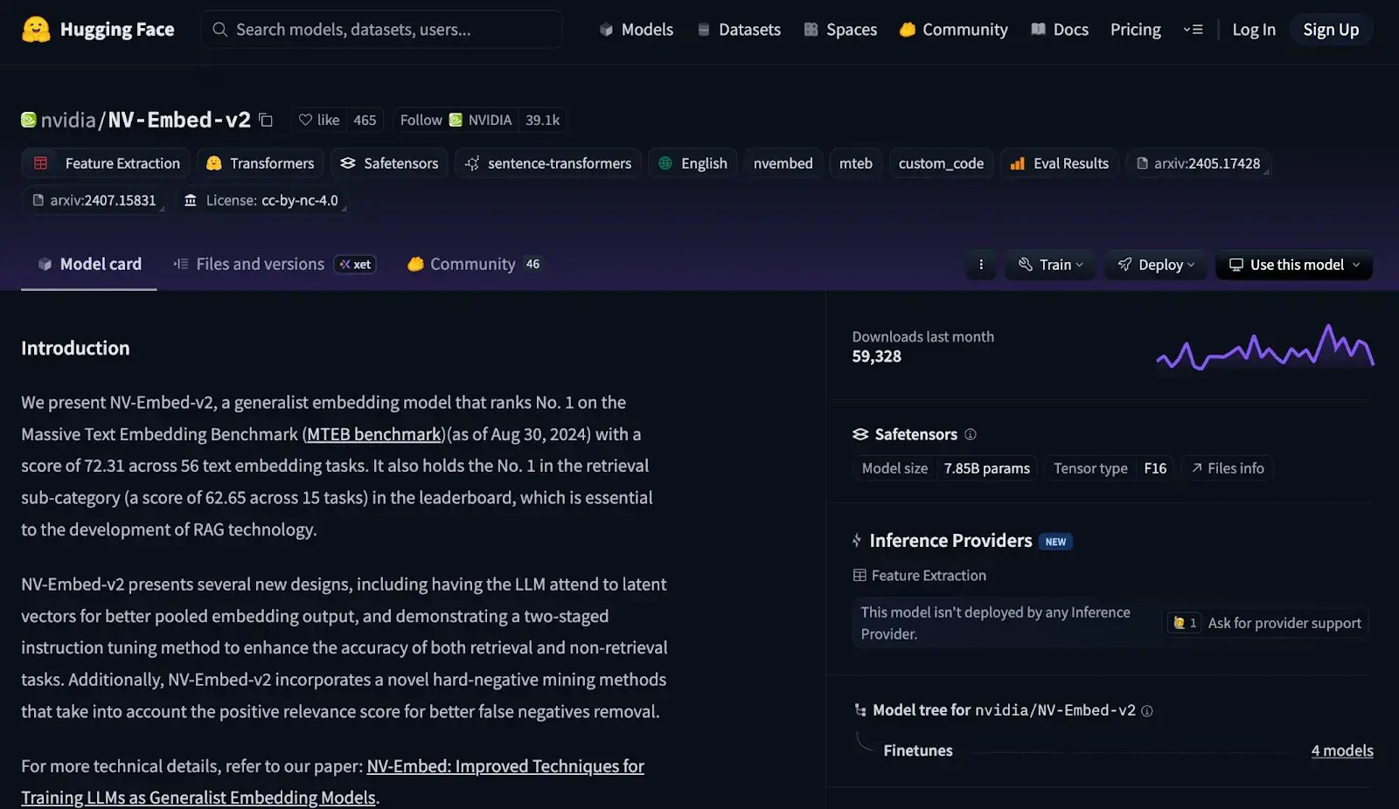This screenshot has width=1399, height=809.
Task: Click the search models input field
Action: 381,30
